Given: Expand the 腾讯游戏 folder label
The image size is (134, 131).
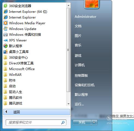Looking at the screenshot, I should coord(16,103).
